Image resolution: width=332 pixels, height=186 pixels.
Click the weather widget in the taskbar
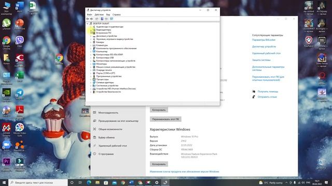click(x=271, y=182)
